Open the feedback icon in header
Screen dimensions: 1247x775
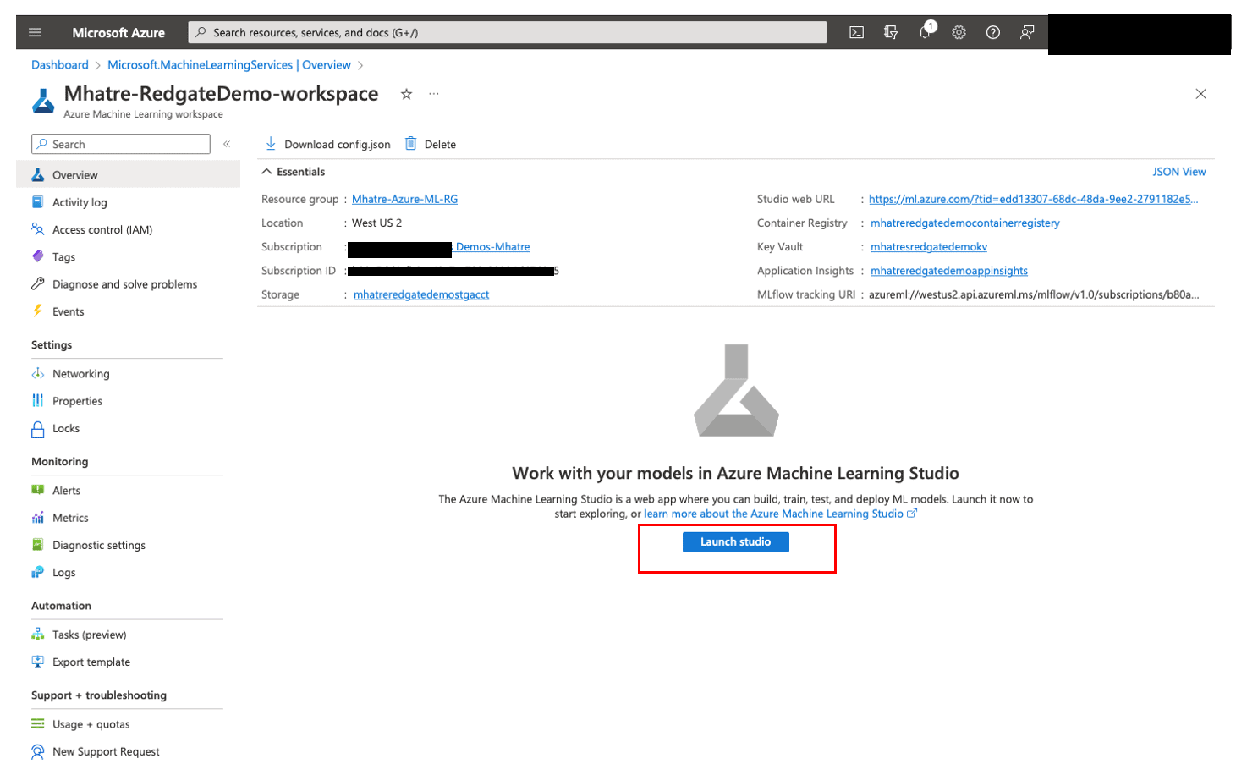pos(1027,32)
